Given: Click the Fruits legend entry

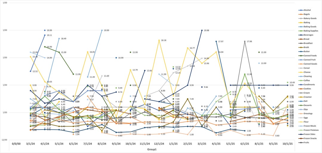Looking at the screenshot, I should point(307,150).
